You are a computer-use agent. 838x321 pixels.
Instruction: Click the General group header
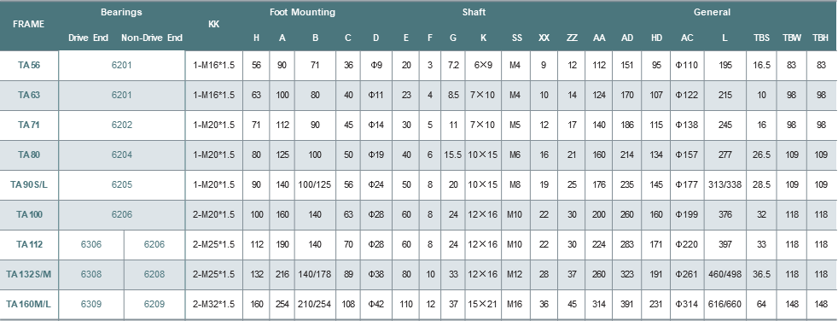(x=712, y=12)
